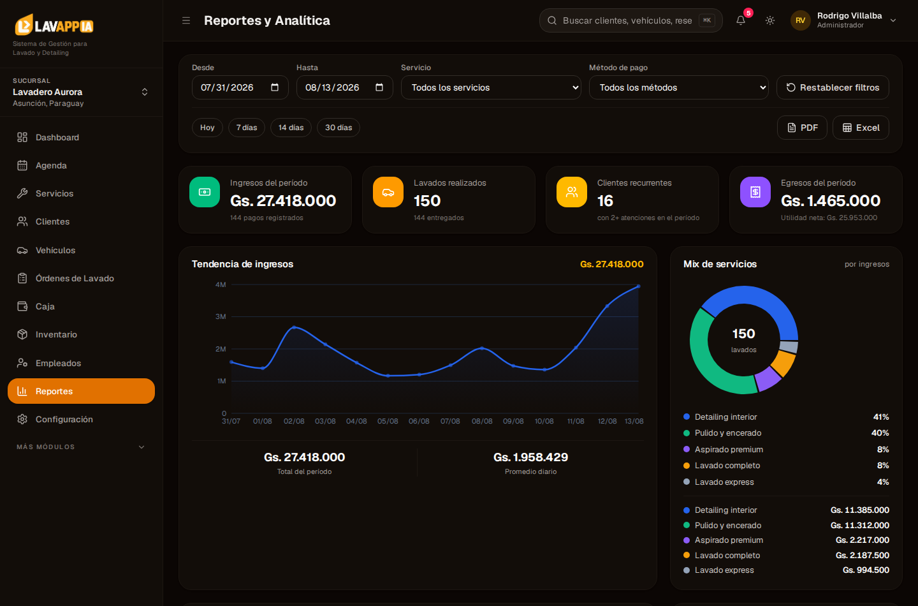Viewport: 918px width, 606px height.
Task: Click the Clientes recurrentes 16 count
Action: pos(605,201)
